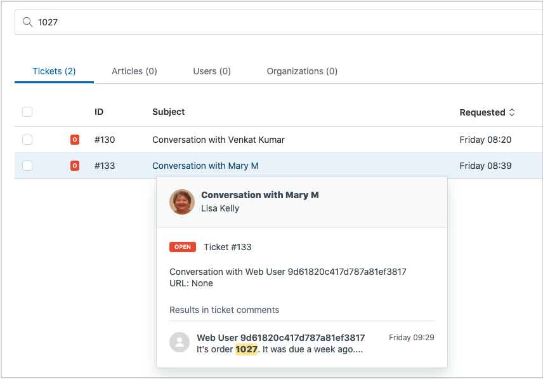The width and height of the screenshot is (543, 379).
Task: Click the search field containing 1027
Action: 278,22
